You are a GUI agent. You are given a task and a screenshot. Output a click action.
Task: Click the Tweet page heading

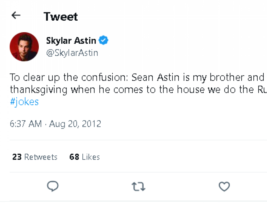pyautogui.click(x=60, y=17)
